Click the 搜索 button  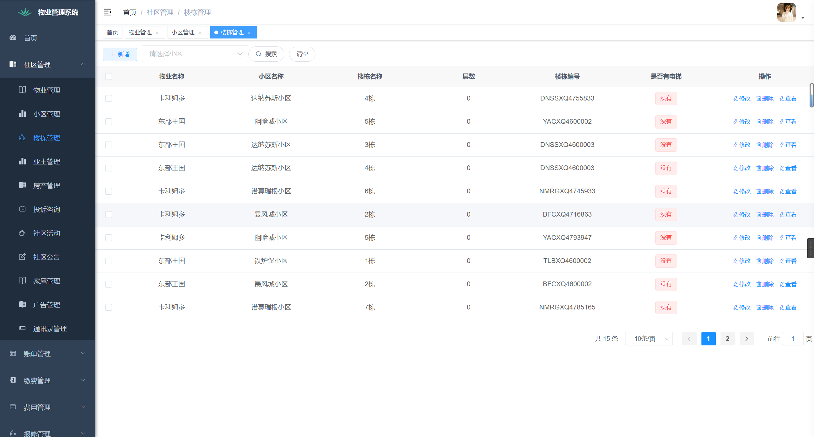(266, 54)
